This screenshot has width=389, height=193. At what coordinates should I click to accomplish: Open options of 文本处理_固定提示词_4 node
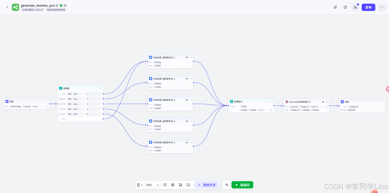click(191, 121)
